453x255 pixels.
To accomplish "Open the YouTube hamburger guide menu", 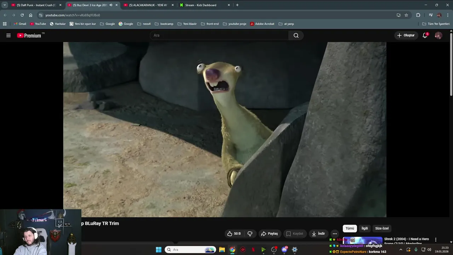I will coord(8,35).
